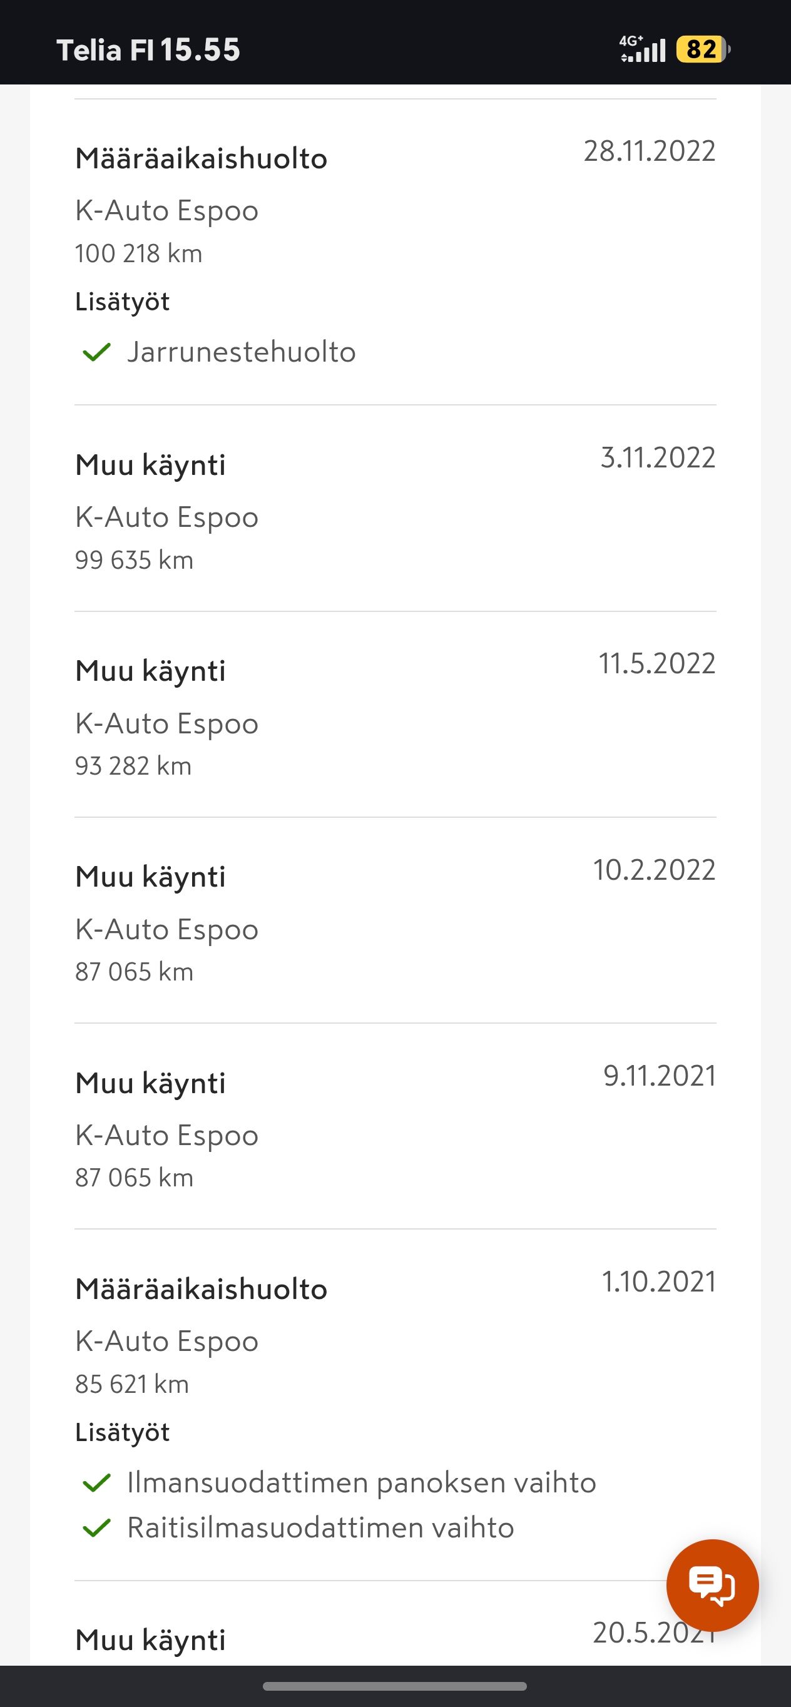The width and height of the screenshot is (791, 1707).
Task: Tap the Telia FI 15.55 status text
Action: [148, 49]
